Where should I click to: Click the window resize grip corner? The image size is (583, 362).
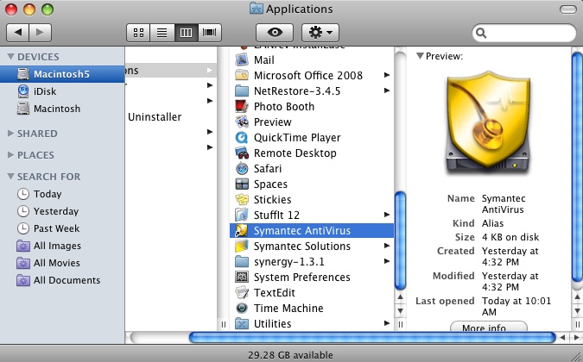click(x=576, y=355)
